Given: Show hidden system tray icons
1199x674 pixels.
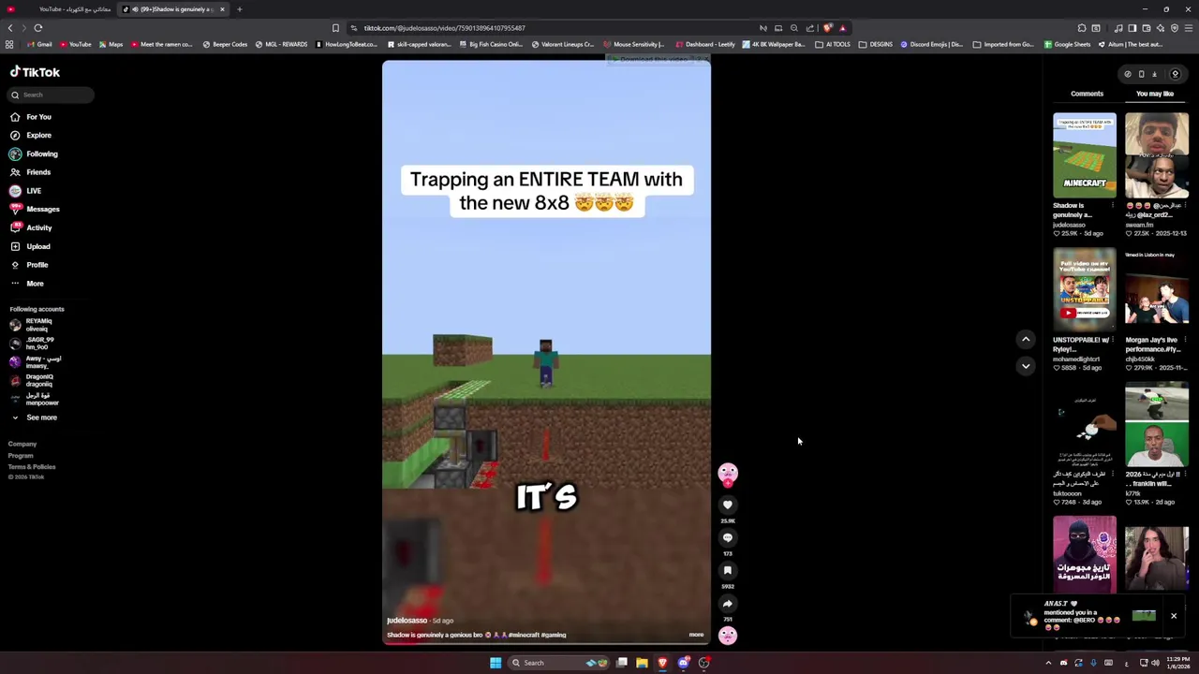Looking at the screenshot, I should coord(1048,663).
